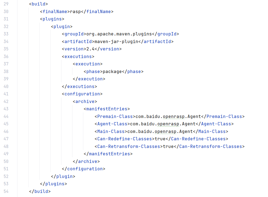Place cursor in finalName value rasp
The image size is (268, 197).
(75, 12)
